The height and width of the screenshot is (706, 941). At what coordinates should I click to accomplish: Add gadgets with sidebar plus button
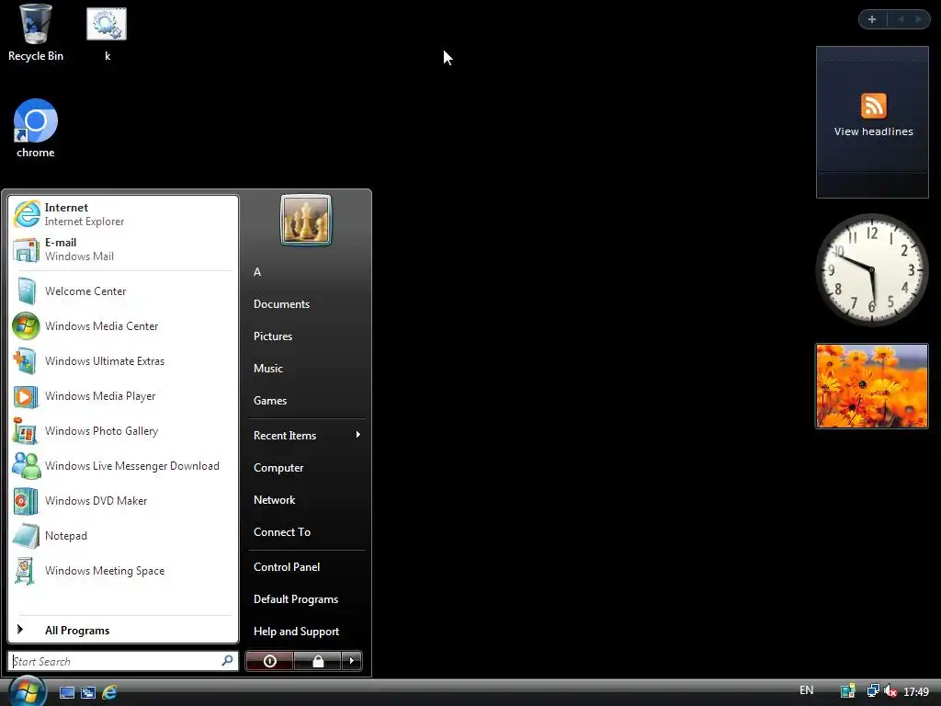point(872,19)
